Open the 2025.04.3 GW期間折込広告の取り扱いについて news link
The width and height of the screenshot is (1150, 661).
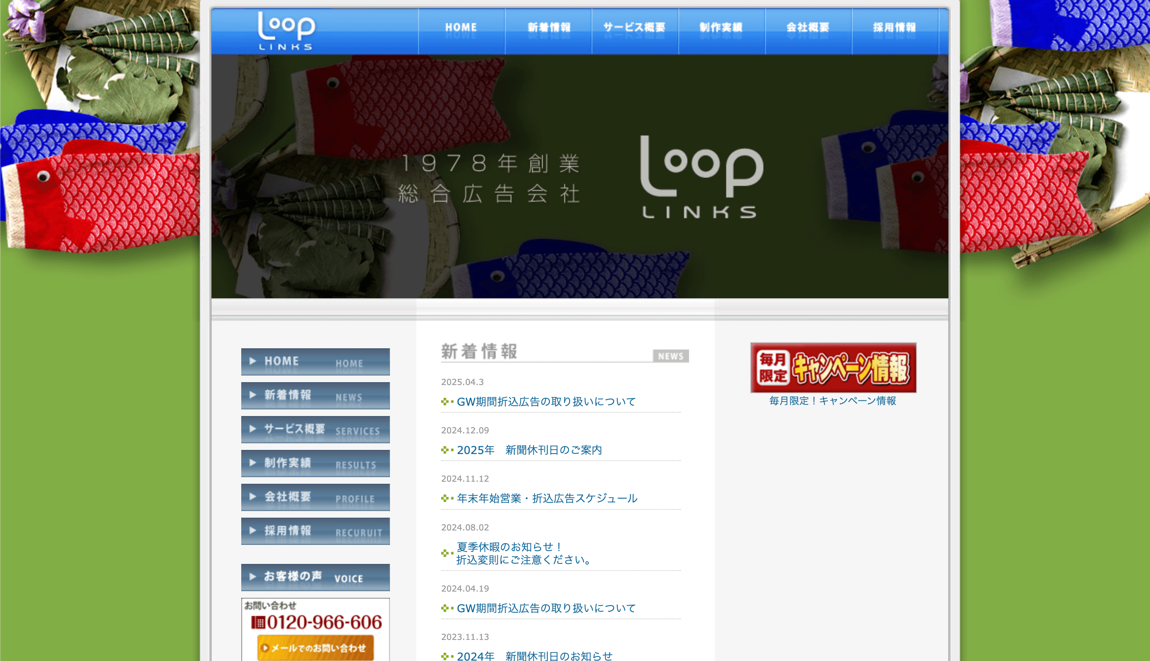(x=546, y=401)
